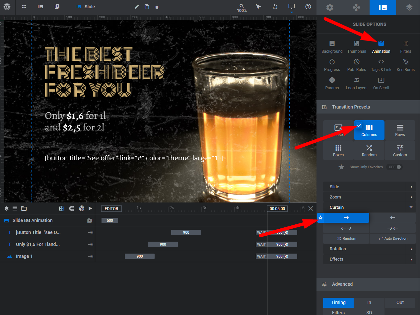Open Pub. Rules slide options
The height and width of the screenshot is (315, 420).
[357, 65]
